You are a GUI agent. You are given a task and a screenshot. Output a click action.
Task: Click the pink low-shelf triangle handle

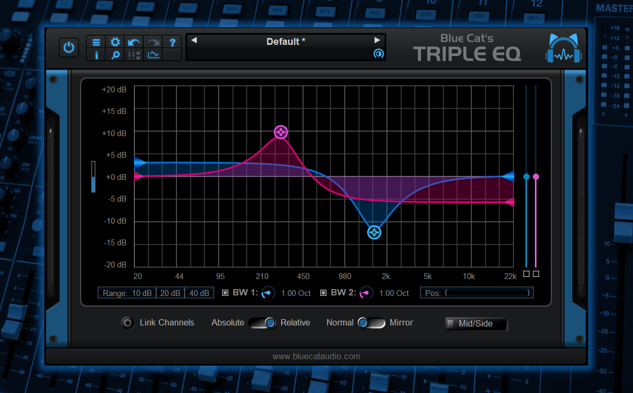click(x=139, y=176)
